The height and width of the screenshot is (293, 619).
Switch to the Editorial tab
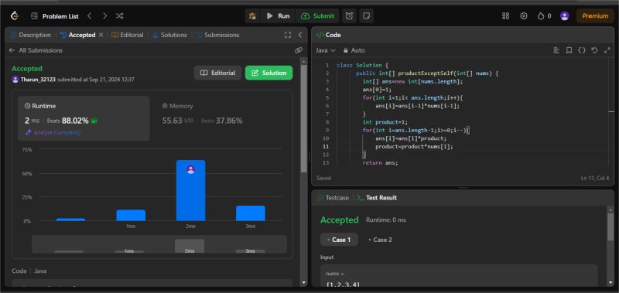[128, 35]
